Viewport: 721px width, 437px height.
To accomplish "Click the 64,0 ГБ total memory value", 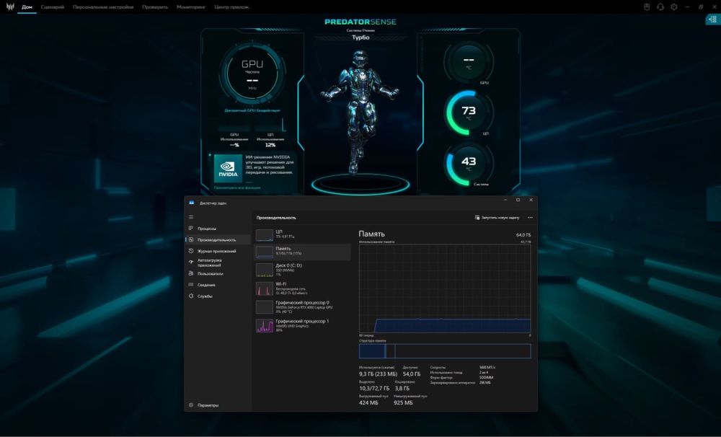I will (x=523, y=234).
